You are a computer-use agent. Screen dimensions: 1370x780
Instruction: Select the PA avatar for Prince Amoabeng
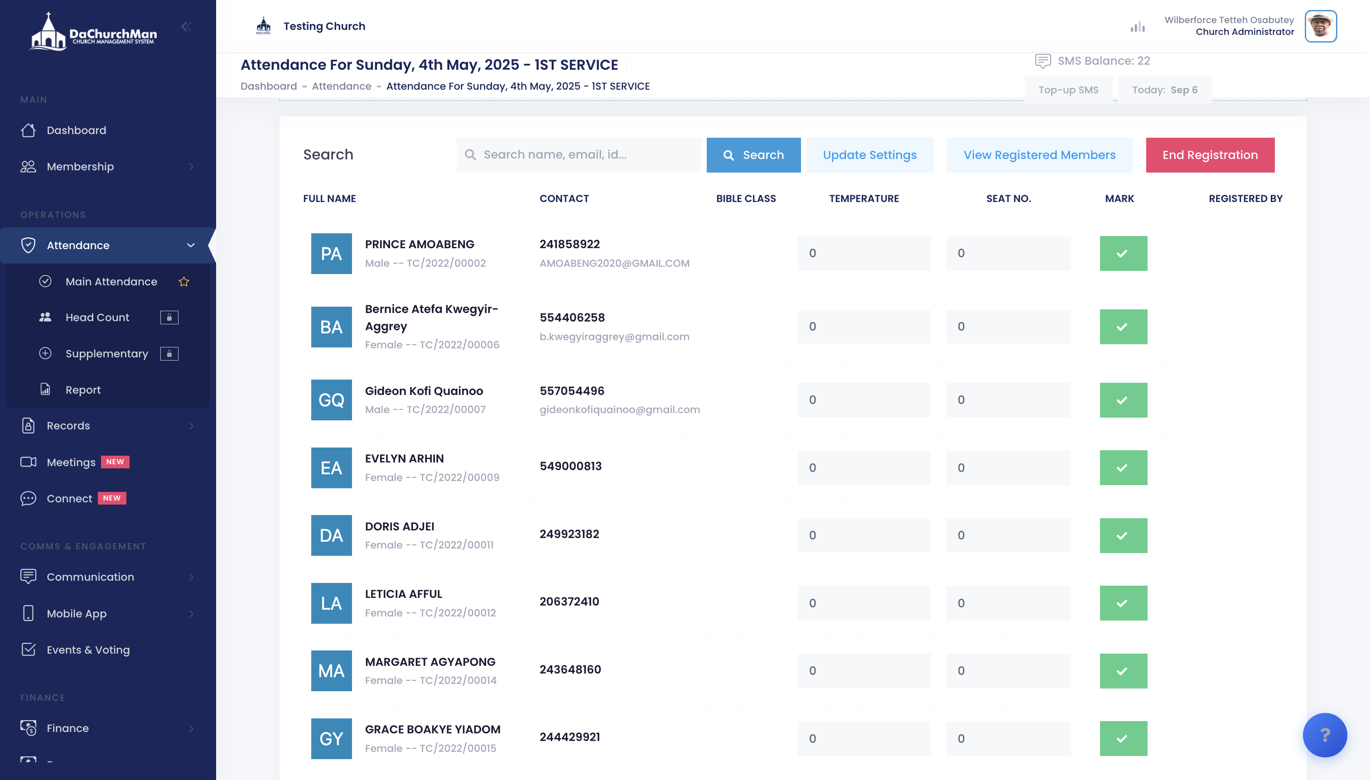coord(331,253)
